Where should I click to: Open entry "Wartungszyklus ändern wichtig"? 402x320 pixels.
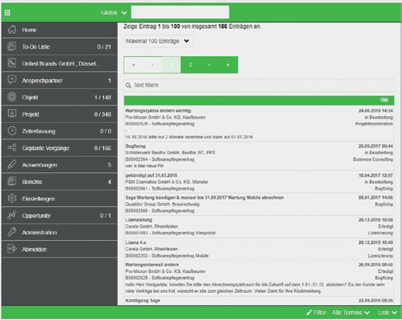point(158,111)
